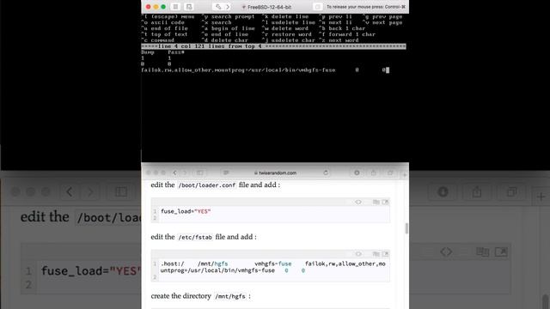Viewport: 550px width, 309px height.
Task: Click the suspend icon in FreeBSD VM toolbar
Action: click(175, 7)
